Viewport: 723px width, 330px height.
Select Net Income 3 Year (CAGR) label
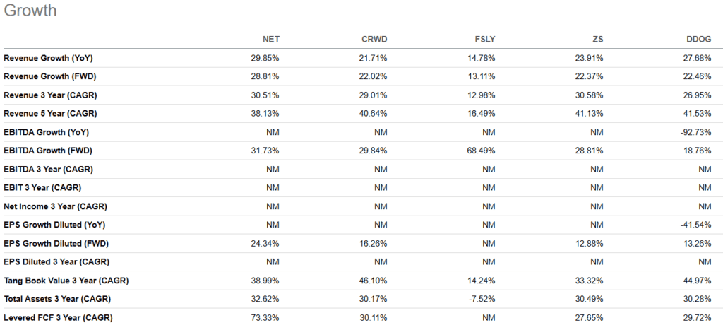[55, 206]
